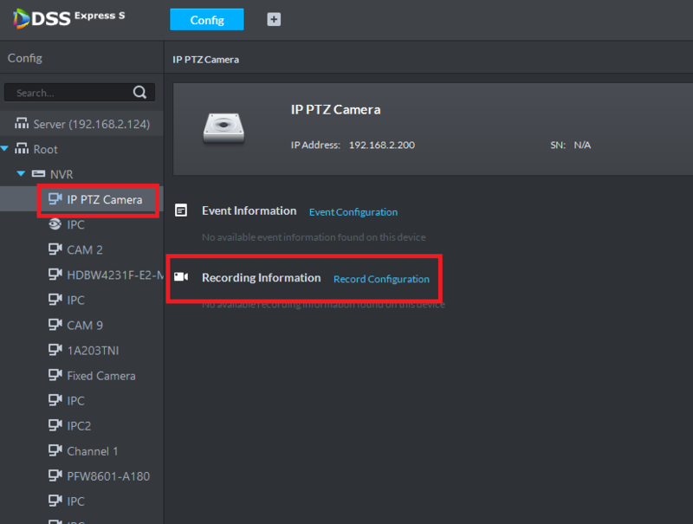Click the SN N/A value
693x524 pixels.
coord(582,145)
